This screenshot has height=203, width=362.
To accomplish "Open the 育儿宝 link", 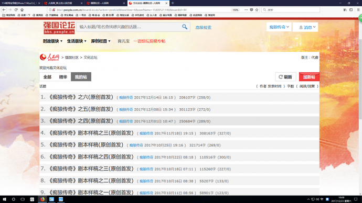I will pyautogui.click(x=123, y=41).
